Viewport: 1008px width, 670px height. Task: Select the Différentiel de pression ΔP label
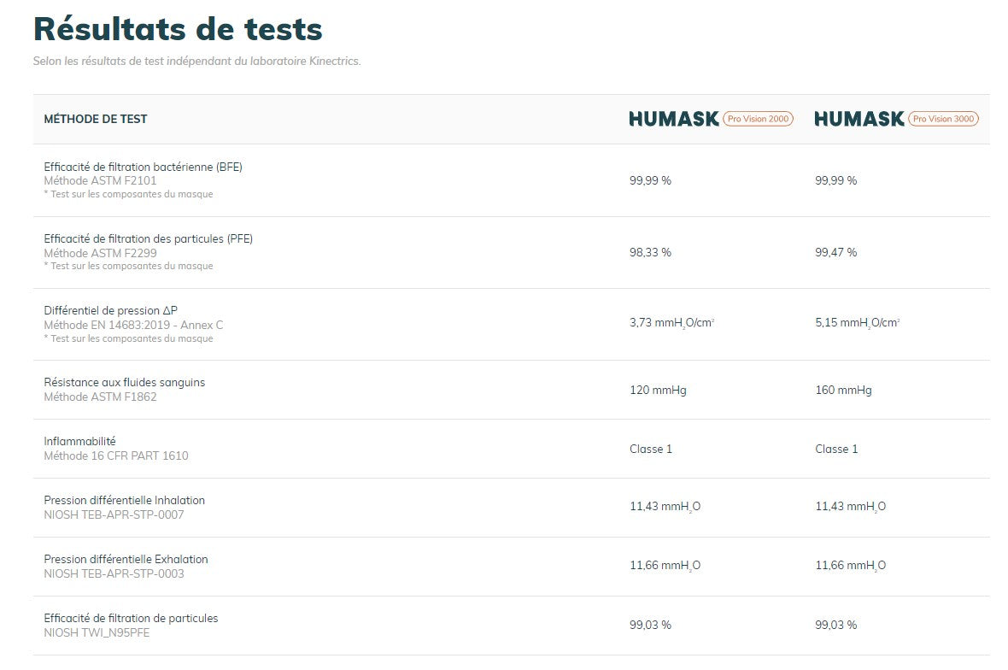pyautogui.click(x=111, y=311)
